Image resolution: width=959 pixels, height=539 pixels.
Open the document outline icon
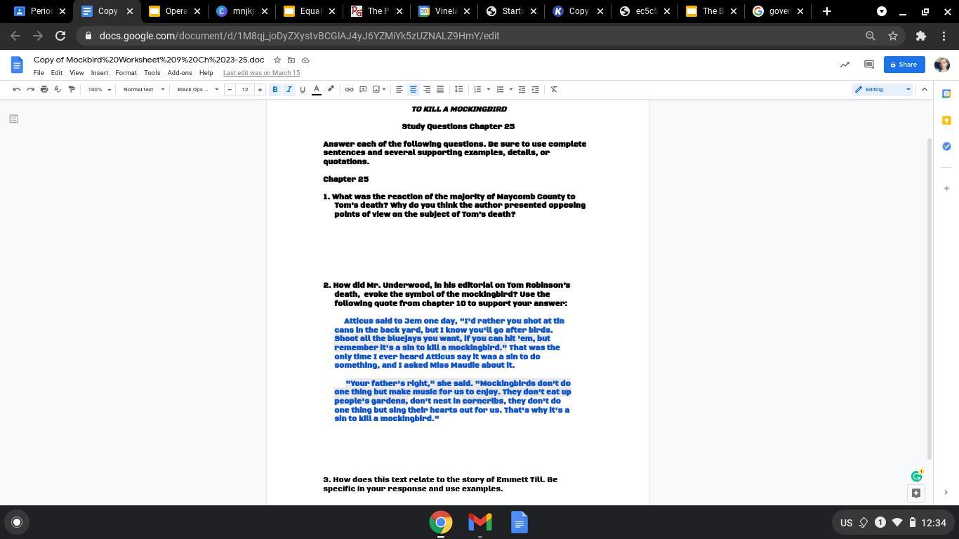[13, 119]
